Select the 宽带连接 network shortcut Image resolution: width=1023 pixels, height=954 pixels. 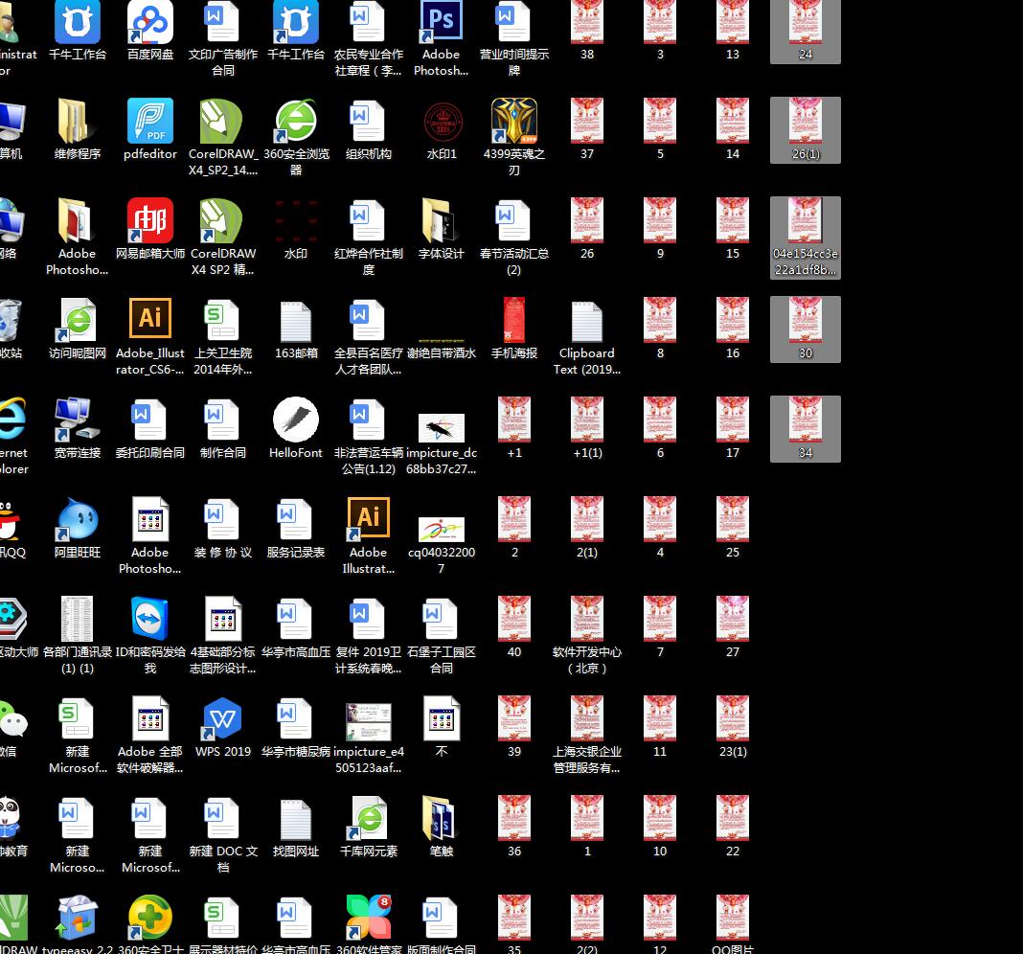78,420
